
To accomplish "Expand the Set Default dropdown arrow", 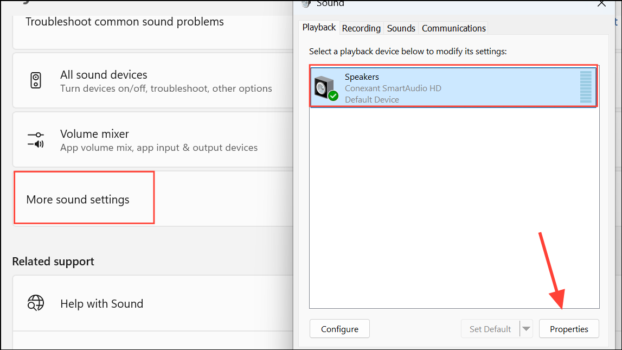I will pyautogui.click(x=526, y=329).
